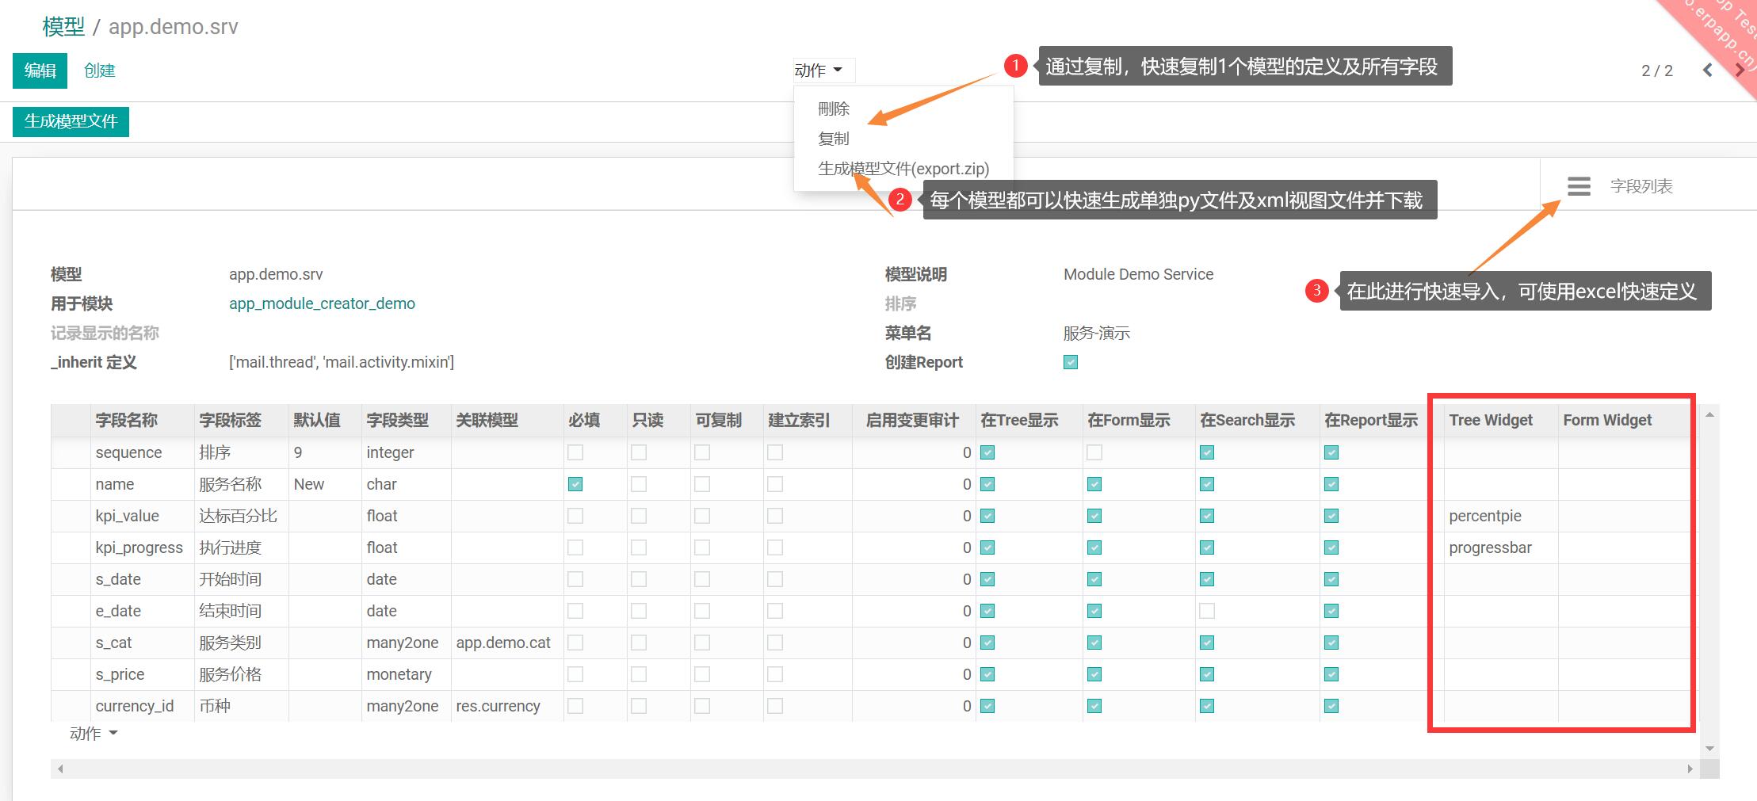This screenshot has width=1757, height=801.
Task: Open the 字段列表 hamburger list icon
Action: click(1578, 186)
